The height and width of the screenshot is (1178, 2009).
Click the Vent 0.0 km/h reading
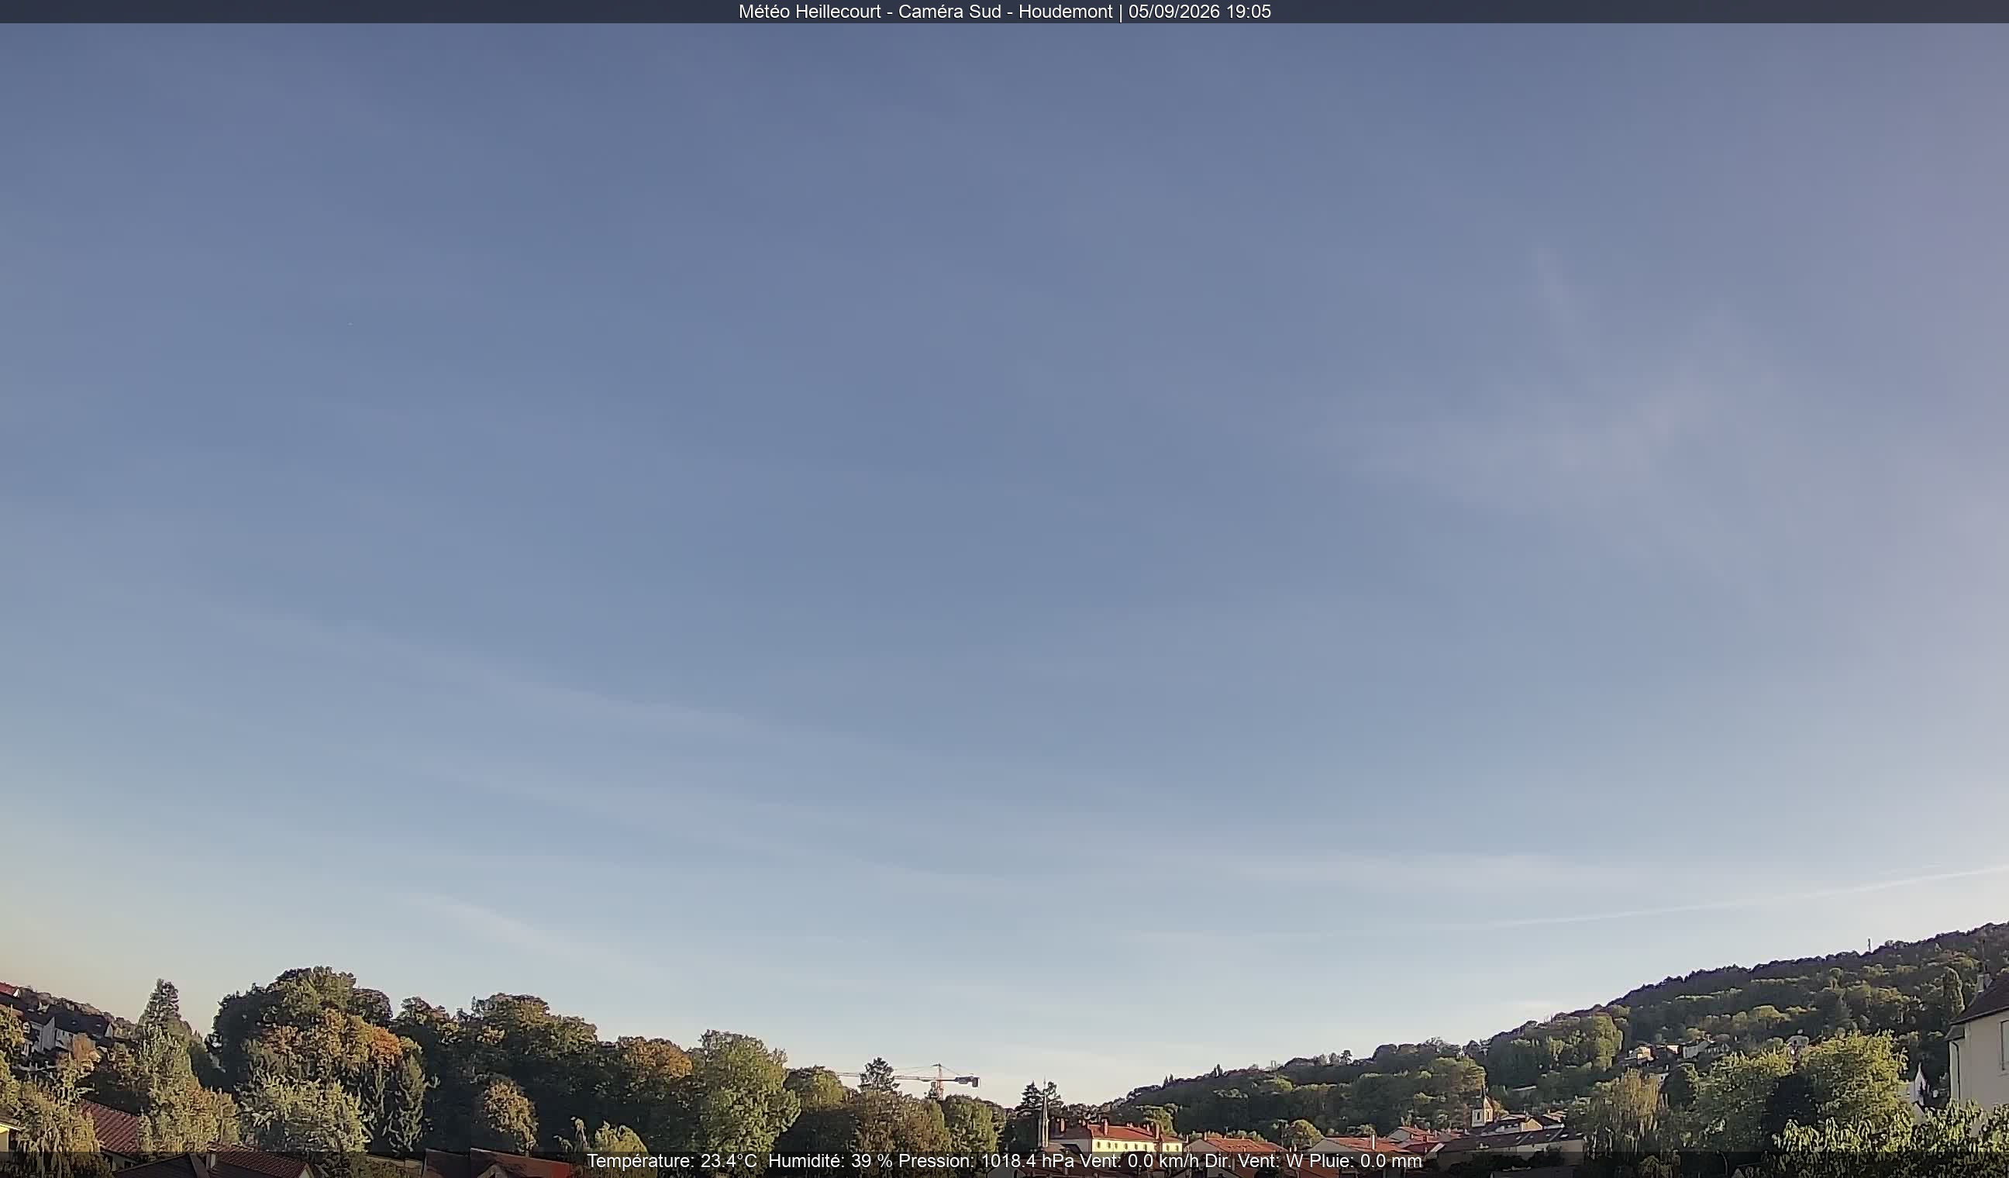1139,1160
